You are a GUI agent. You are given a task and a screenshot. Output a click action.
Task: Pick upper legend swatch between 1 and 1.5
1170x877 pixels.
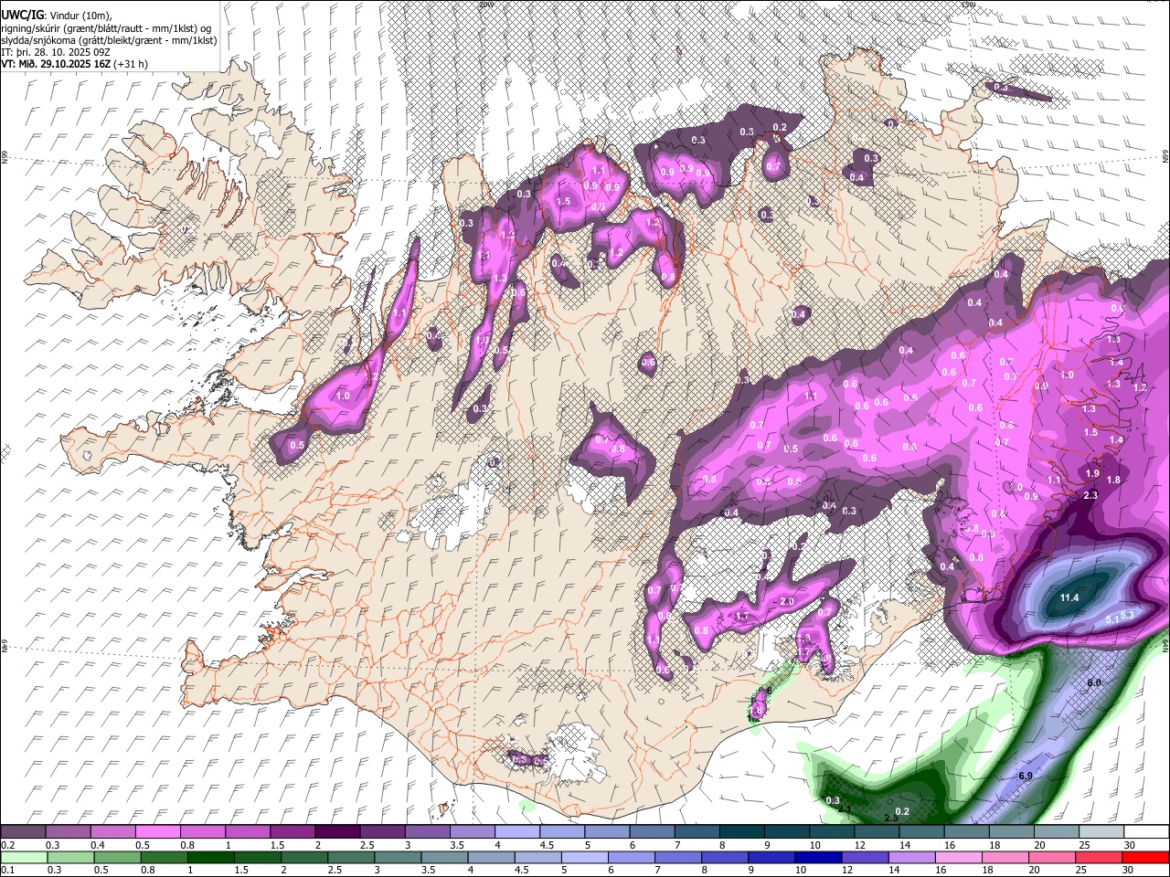coord(247,832)
